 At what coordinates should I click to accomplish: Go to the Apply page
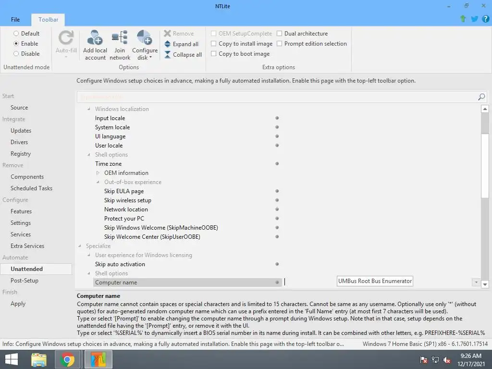(18, 304)
